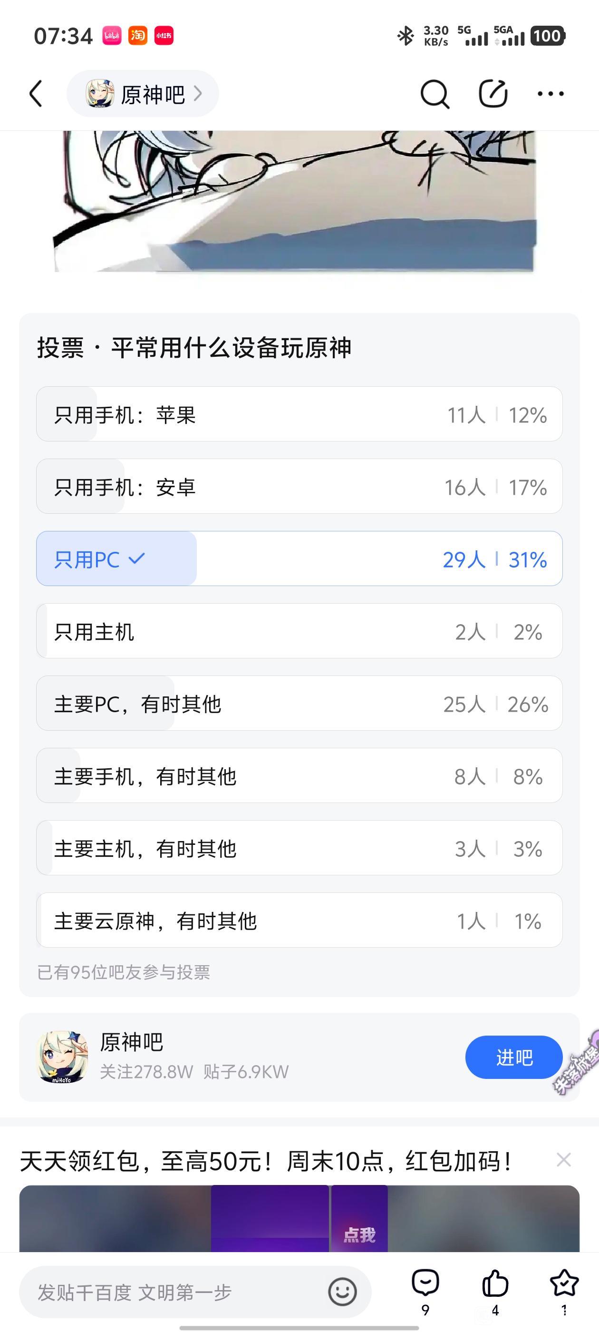Select poll option 只用手机：安卓
Image resolution: width=599 pixels, height=1332 pixels.
pyautogui.click(x=299, y=487)
